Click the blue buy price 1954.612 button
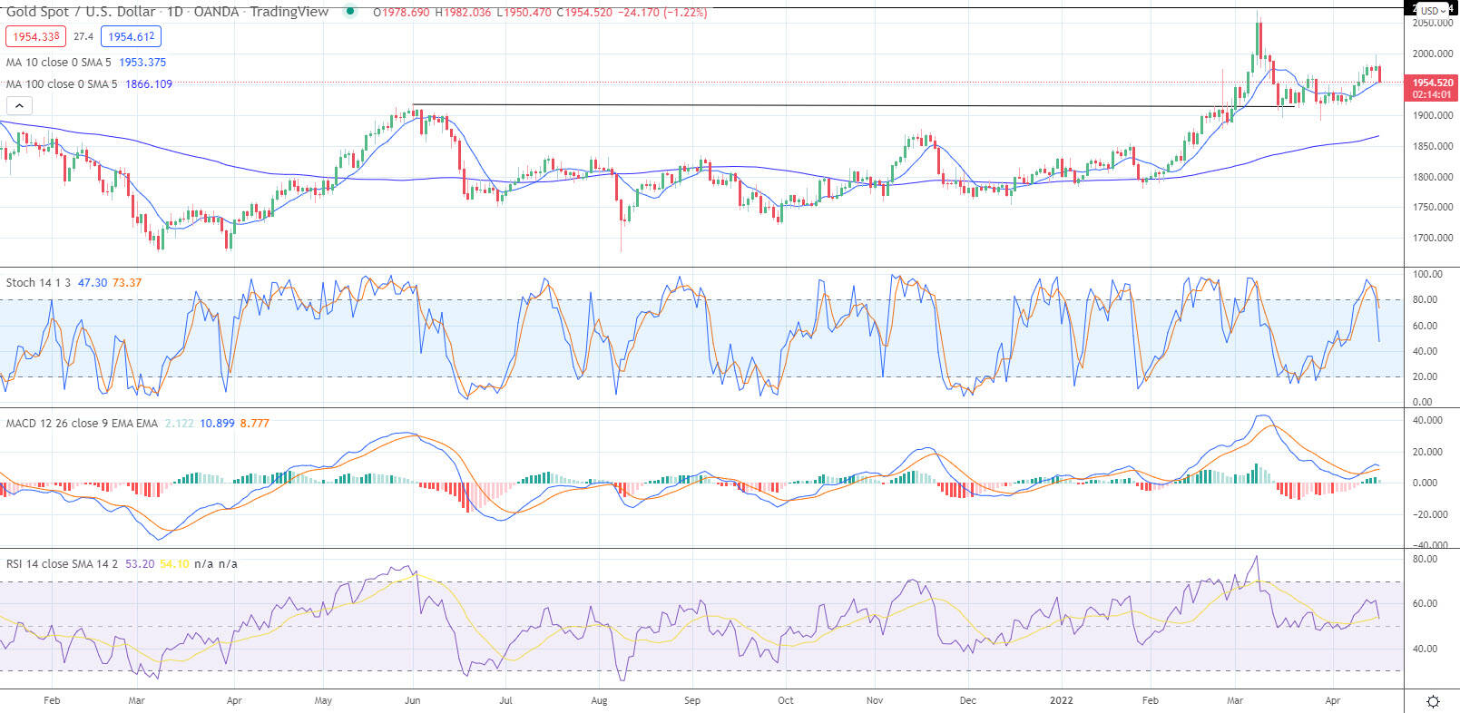The height and width of the screenshot is (713, 1460). [x=132, y=36]
